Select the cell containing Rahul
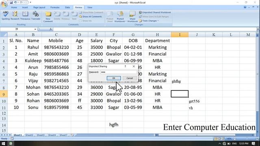This screenshot has width=260, height=146. point(33,47)
